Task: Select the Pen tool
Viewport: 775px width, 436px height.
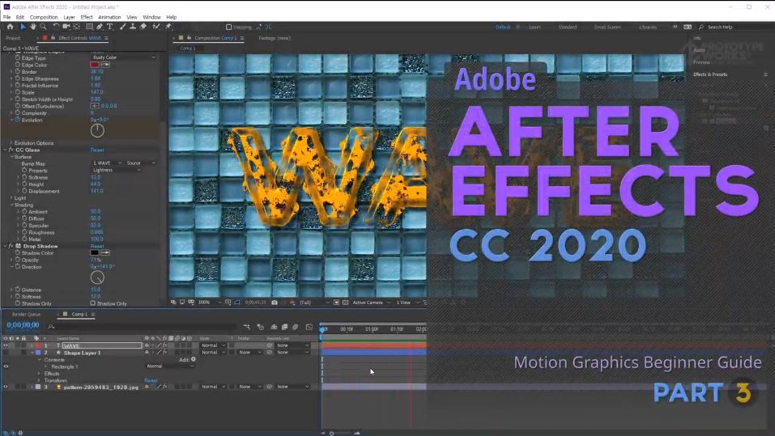Action: (100, 27)
